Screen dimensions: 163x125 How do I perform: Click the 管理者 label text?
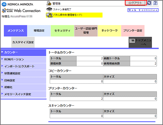pos(56,4)
